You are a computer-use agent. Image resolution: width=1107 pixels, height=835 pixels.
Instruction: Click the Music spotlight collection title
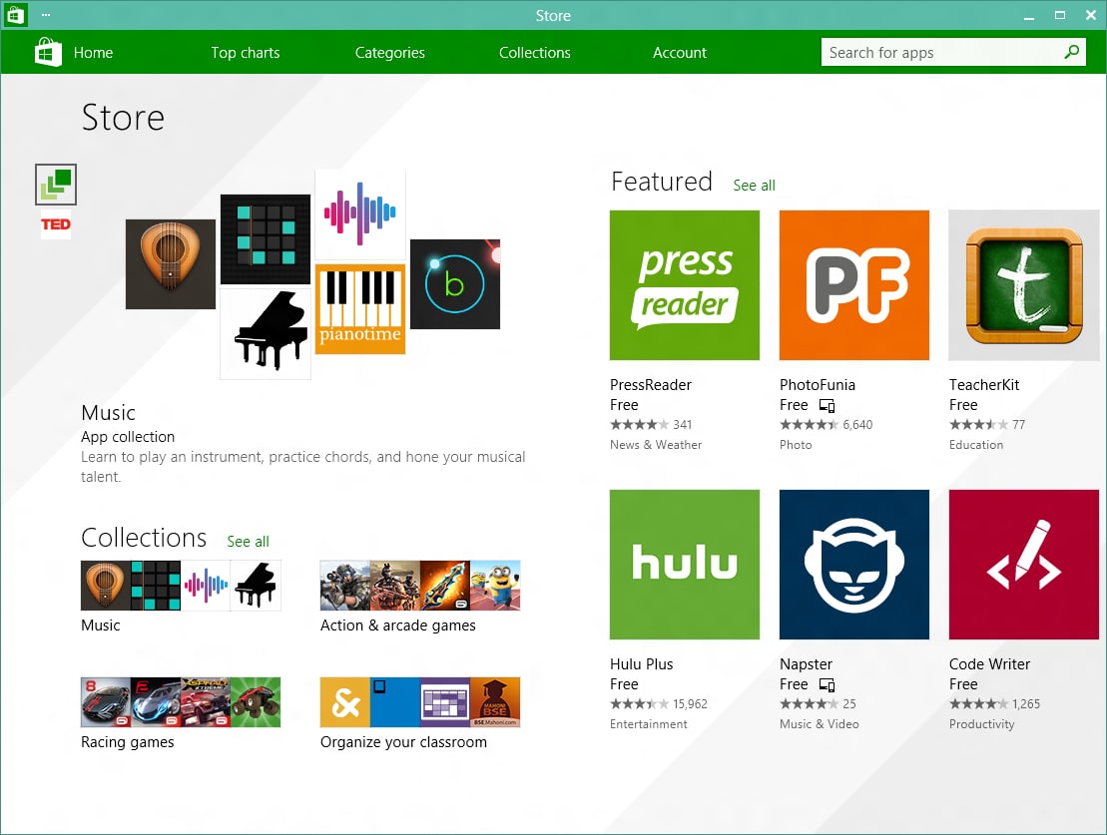[x=108, y=412]
